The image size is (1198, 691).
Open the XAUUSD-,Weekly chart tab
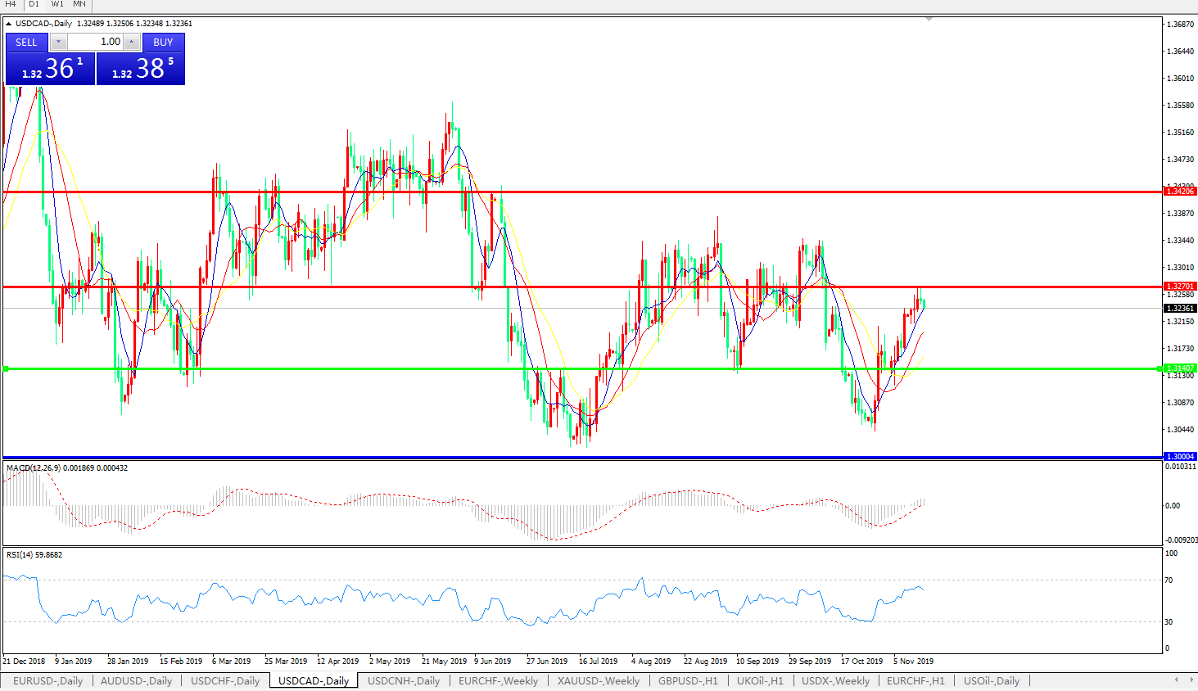(x=598, y=681)
